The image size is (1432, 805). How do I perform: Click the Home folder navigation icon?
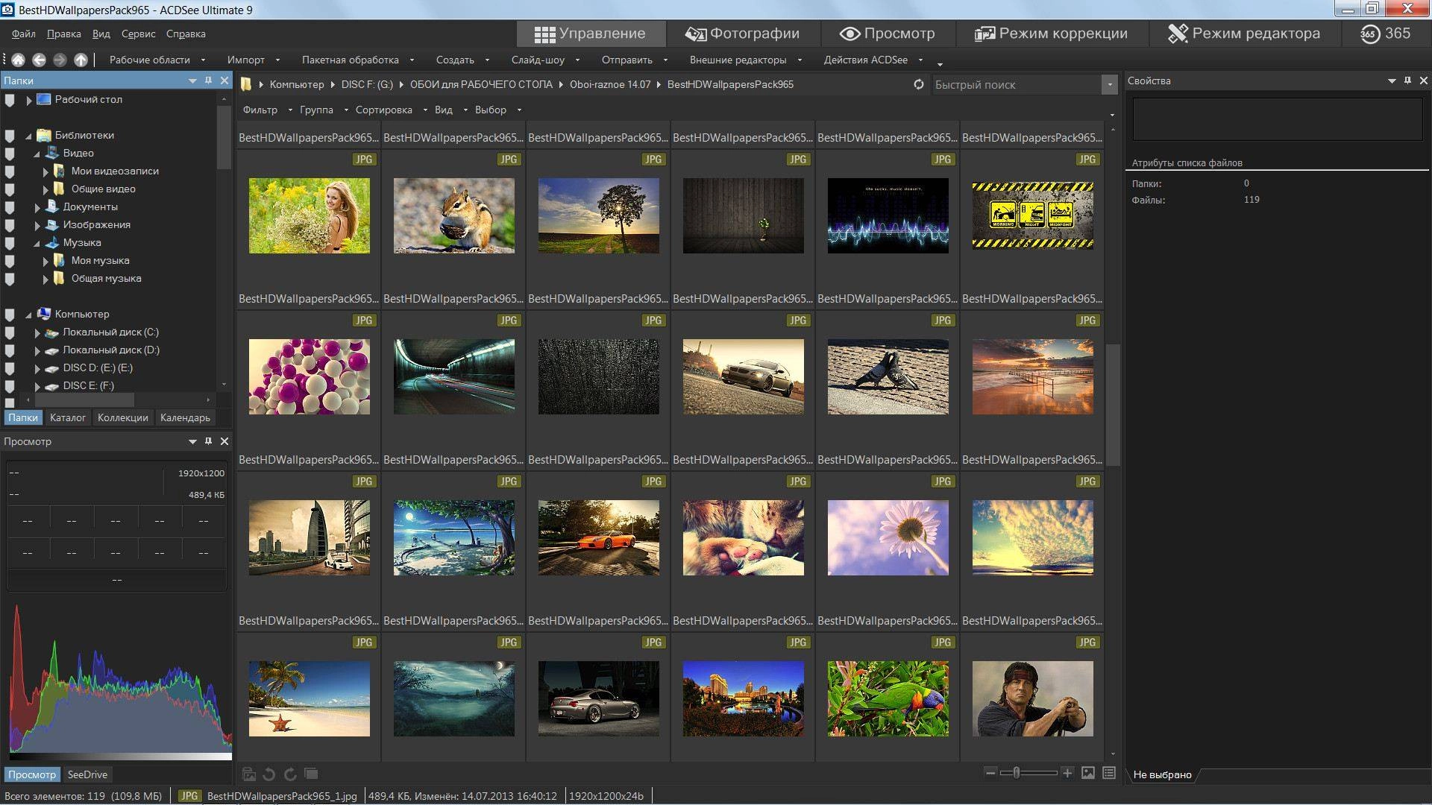coord(19,60)
